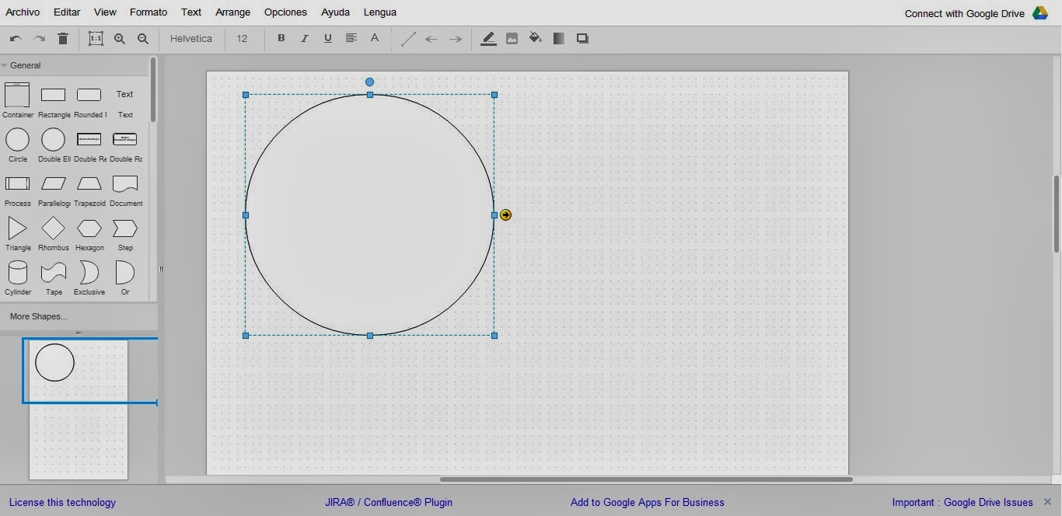Toggle underline formatting
Viewport: 1062px width, 516px height.
click(x=327, y=38)
